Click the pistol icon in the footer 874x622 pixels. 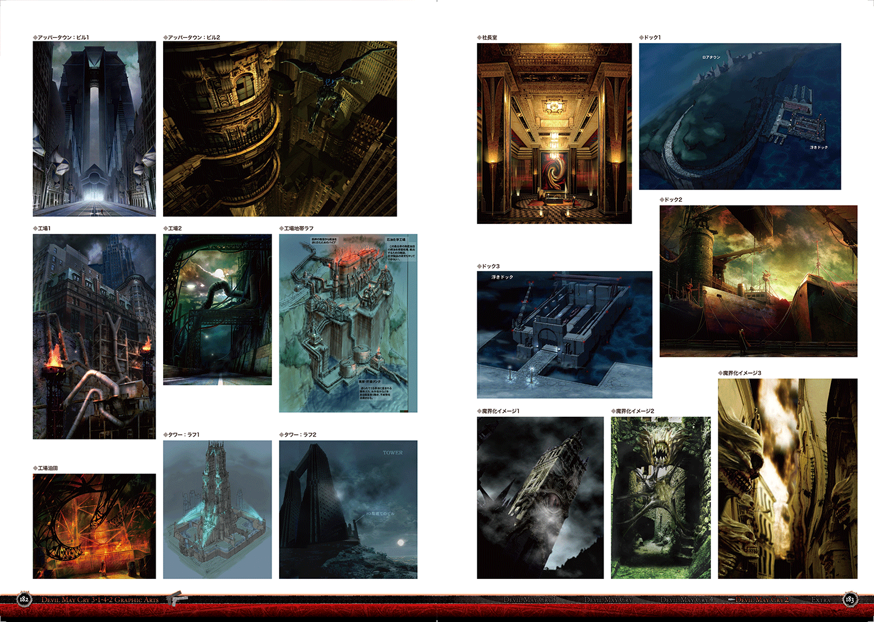tap(178, 599)
